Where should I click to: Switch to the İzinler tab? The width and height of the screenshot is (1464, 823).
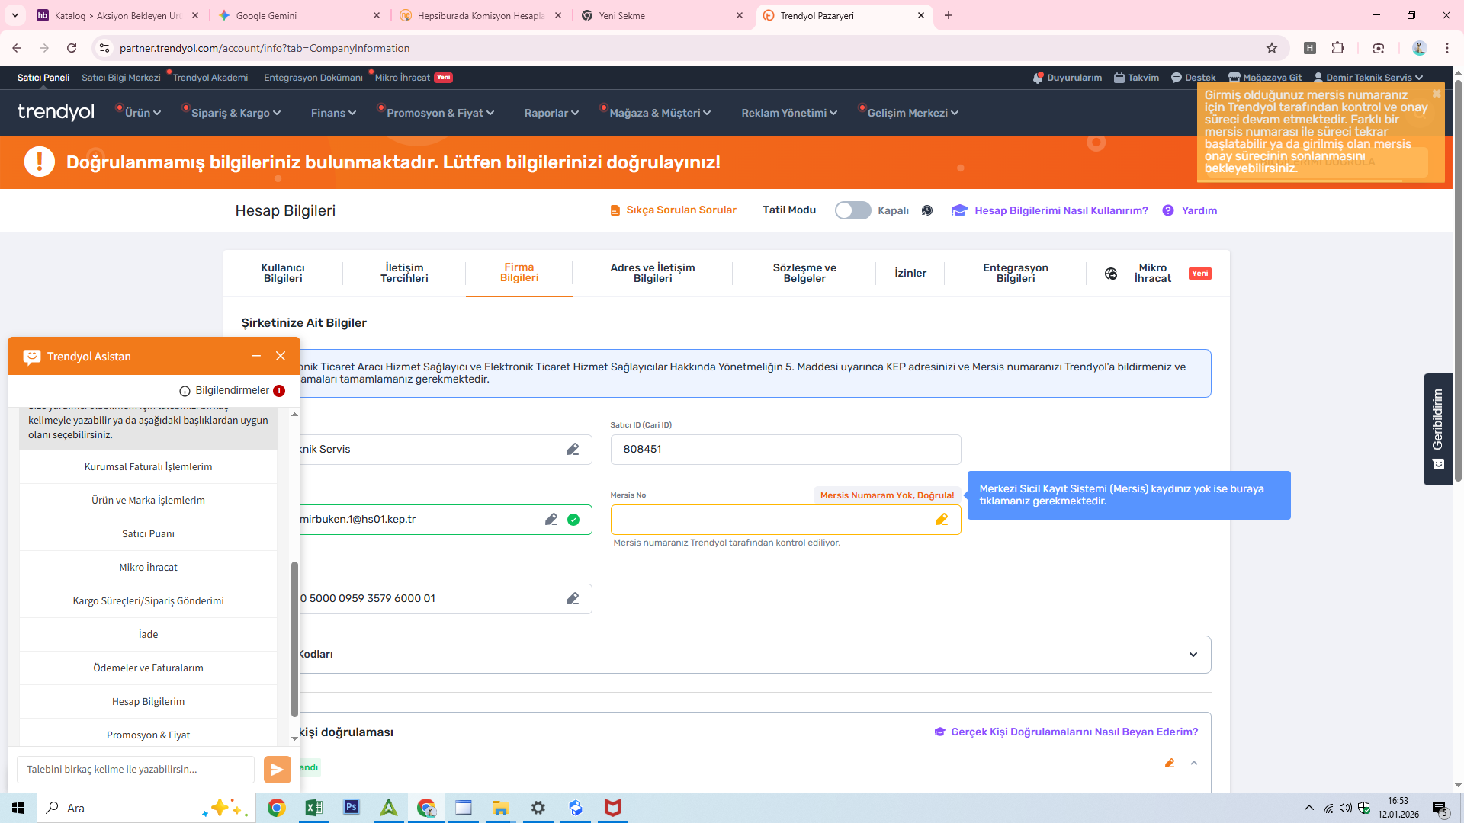(910, 273)
